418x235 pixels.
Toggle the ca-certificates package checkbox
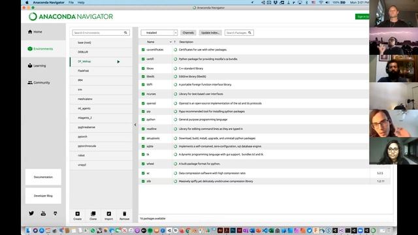pyautogui.click(x=143, y=50)
